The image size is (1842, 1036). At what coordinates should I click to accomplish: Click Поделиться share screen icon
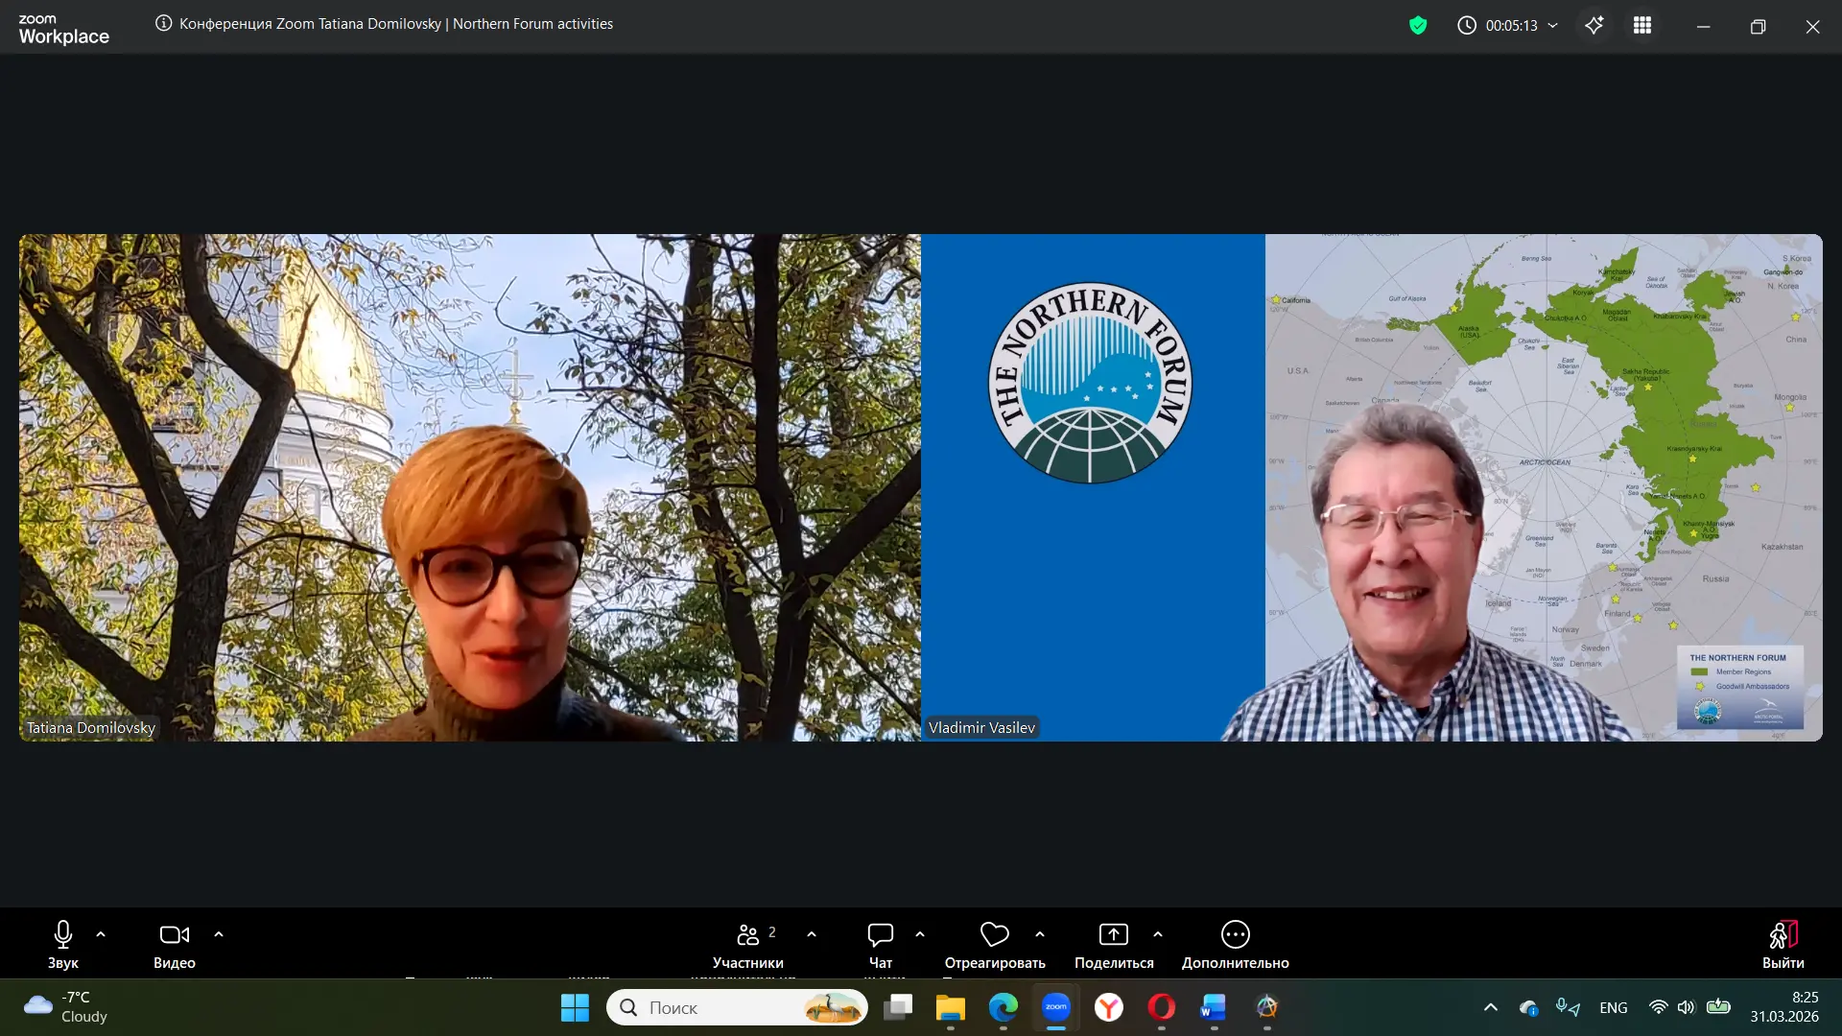(x=1113, y=934)
